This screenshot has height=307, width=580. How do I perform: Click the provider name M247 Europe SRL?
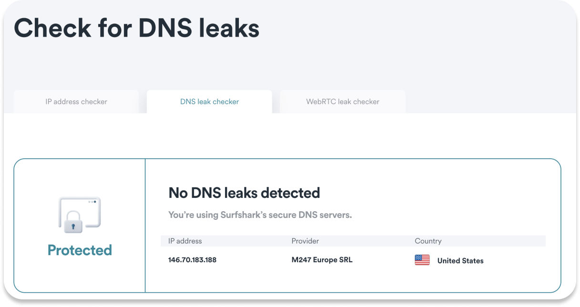coord(322,260)
